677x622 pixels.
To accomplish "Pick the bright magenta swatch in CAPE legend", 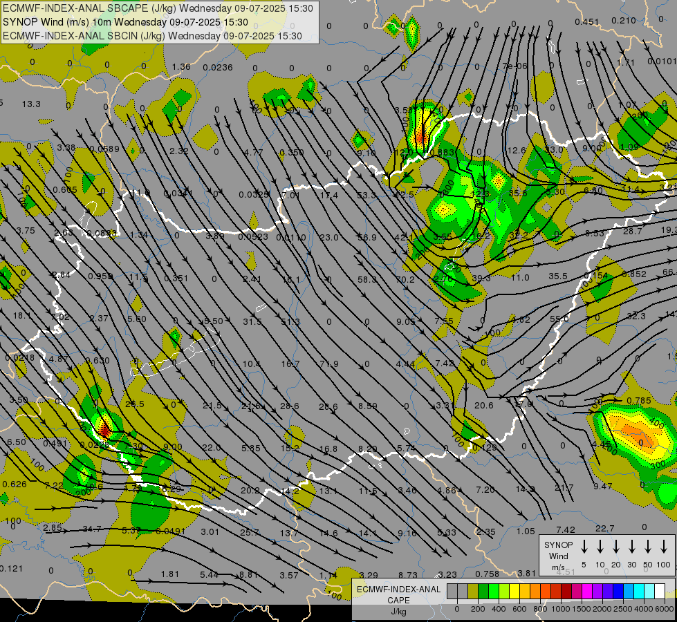I will point(588,591).
